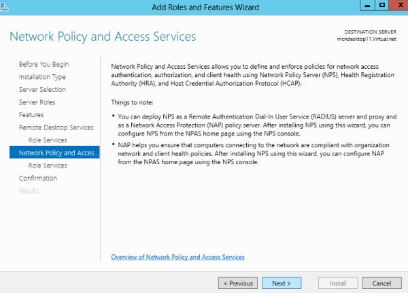Minimize the wizard window

click(366, 5)
